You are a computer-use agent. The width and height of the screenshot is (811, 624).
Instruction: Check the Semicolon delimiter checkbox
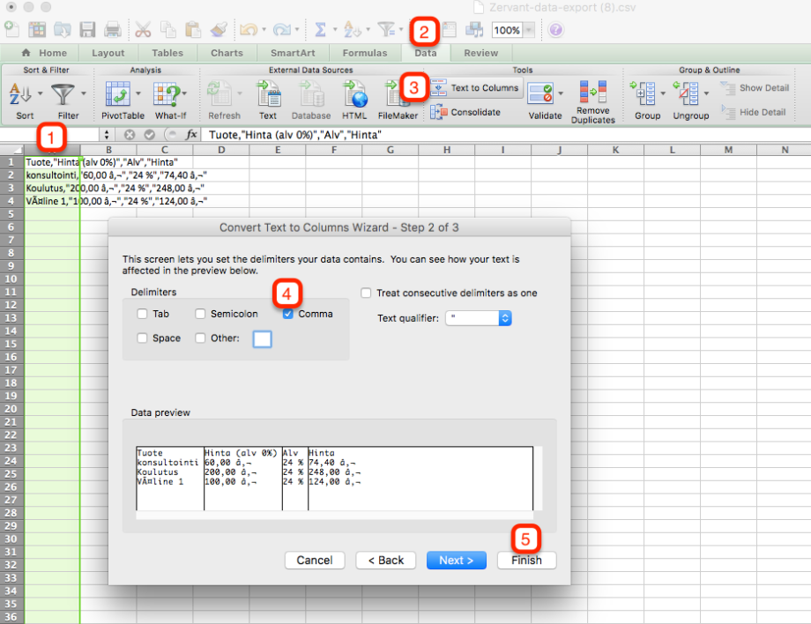coord(200,314)
